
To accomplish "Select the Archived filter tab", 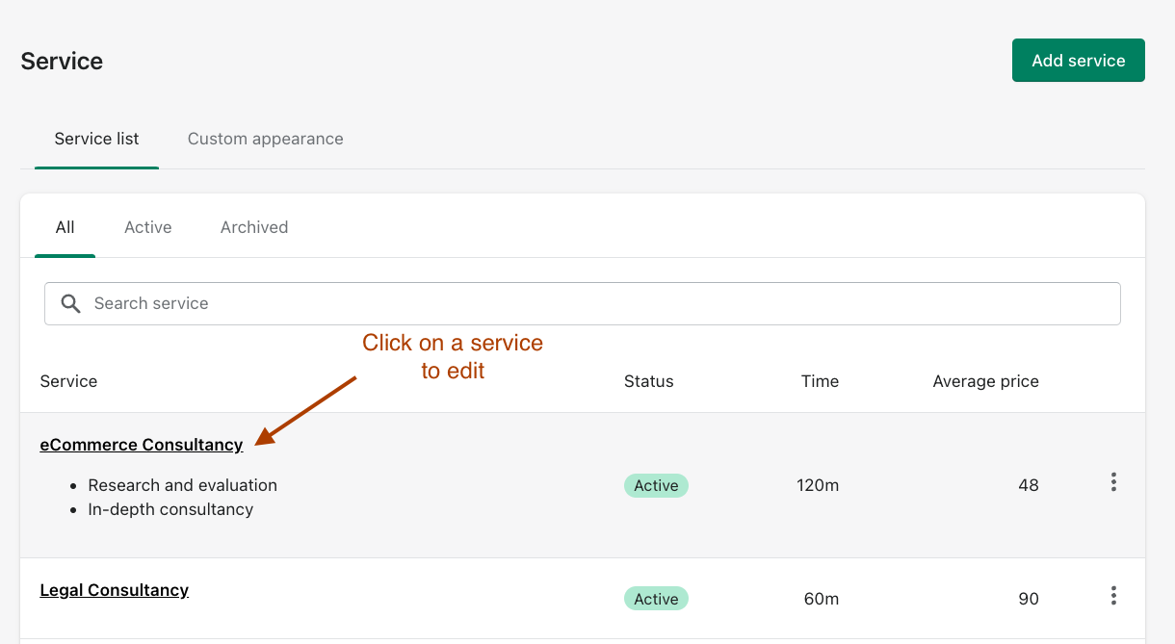I will (253, 227).
